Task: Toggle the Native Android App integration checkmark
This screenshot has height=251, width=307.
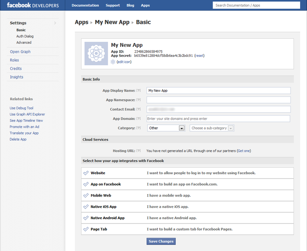Action: coord(85,218)
